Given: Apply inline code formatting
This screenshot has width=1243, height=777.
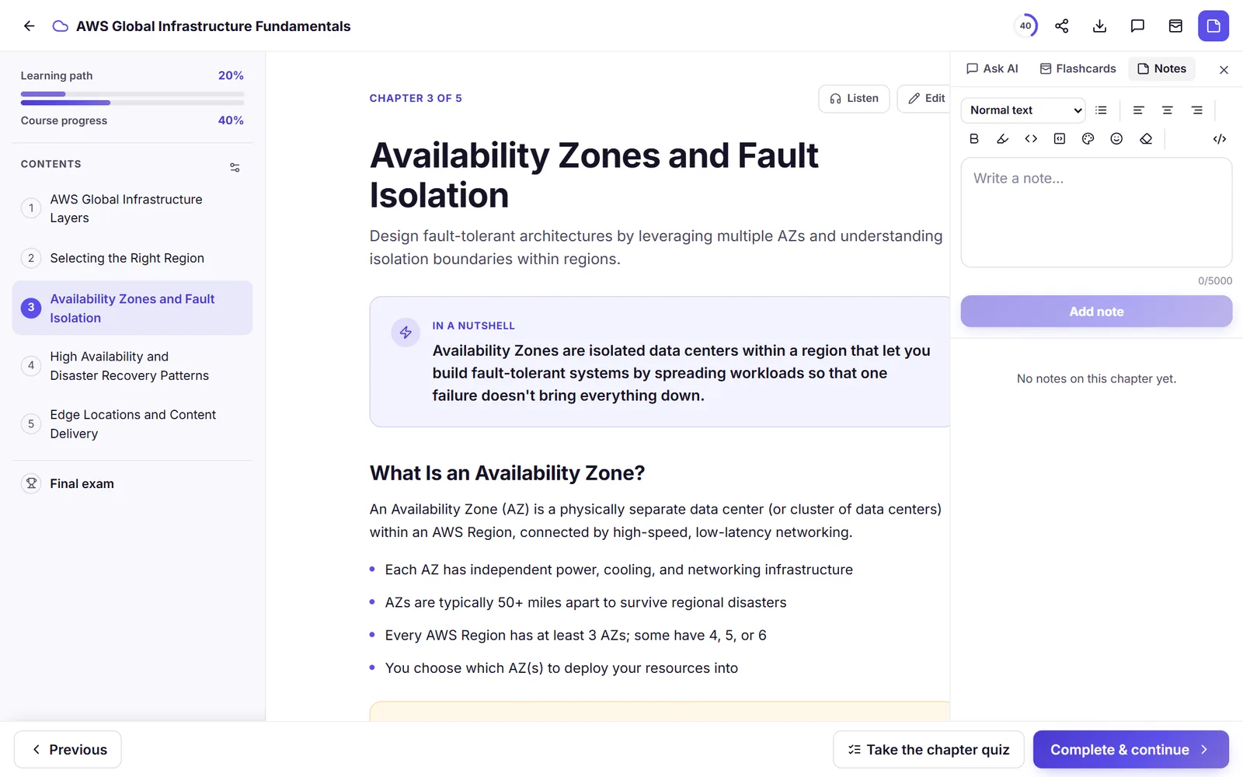Looking at the screenshot, I should click(x=1031, y=138).
